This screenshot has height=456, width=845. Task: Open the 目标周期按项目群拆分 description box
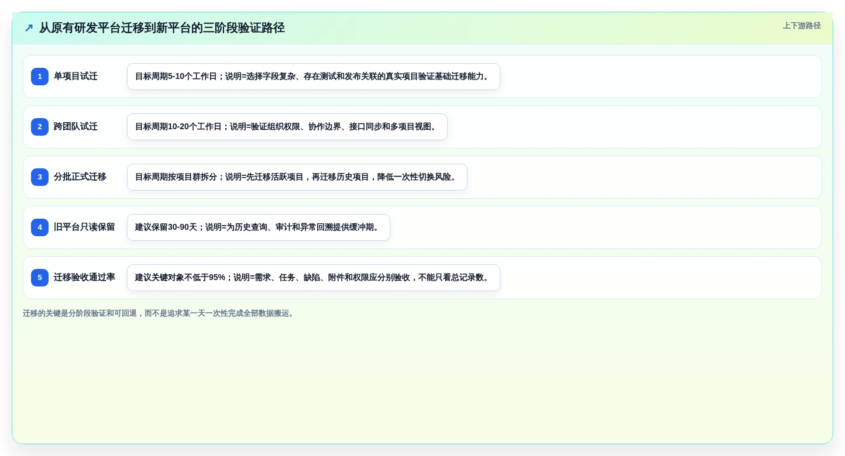297,177
